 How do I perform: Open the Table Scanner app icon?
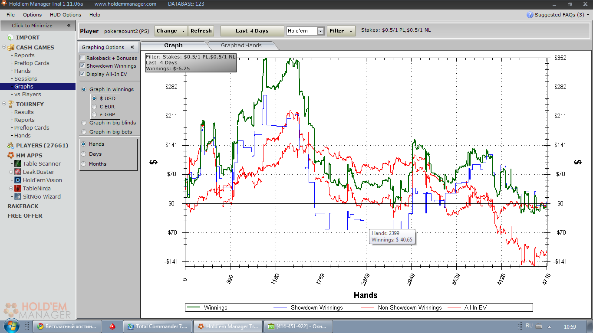(x=18, y=163)
